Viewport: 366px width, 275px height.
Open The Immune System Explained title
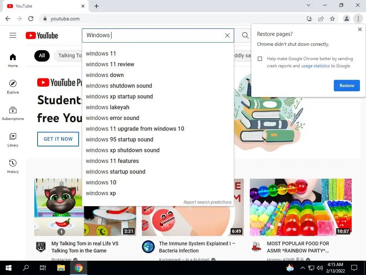click(197, 247)
